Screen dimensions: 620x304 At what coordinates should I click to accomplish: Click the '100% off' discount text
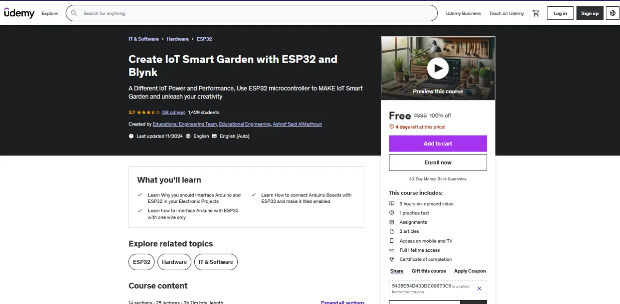coord(440,116)
